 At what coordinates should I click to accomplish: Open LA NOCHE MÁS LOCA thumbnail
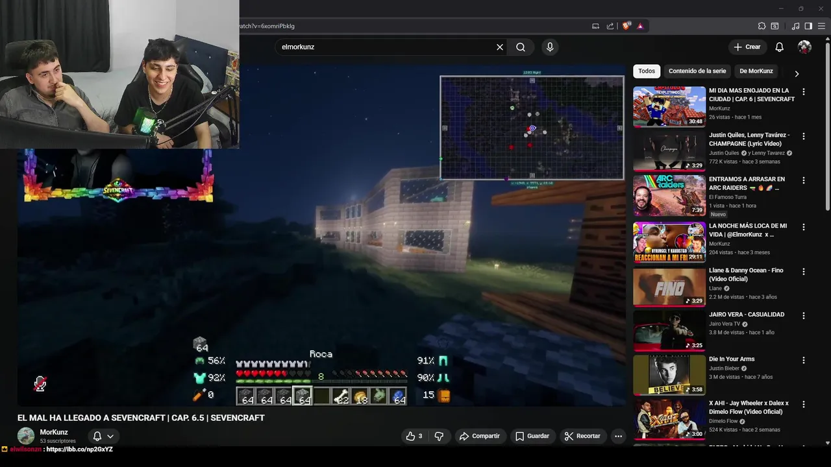coord(669,242)
